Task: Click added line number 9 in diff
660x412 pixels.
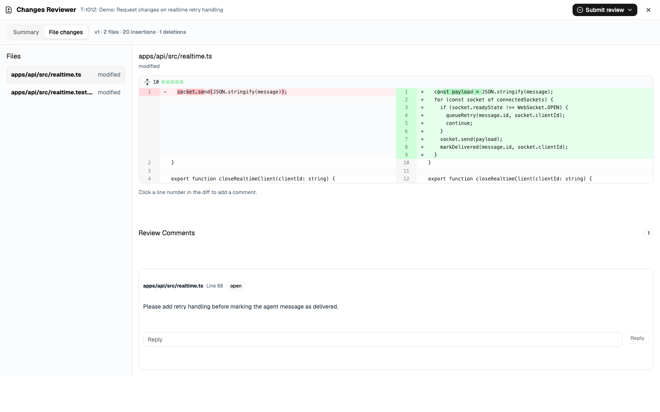Action: [x=406, y=155]
